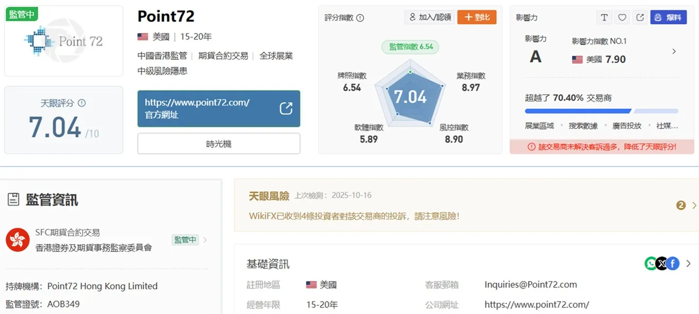Click the red warning about unresolved complaints

pos(602,147)
